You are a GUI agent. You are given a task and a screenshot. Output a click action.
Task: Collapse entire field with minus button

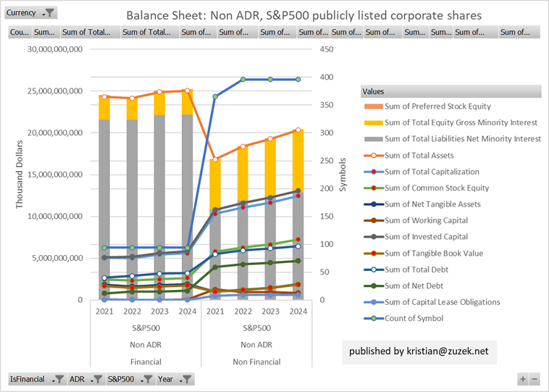point(535,379)
